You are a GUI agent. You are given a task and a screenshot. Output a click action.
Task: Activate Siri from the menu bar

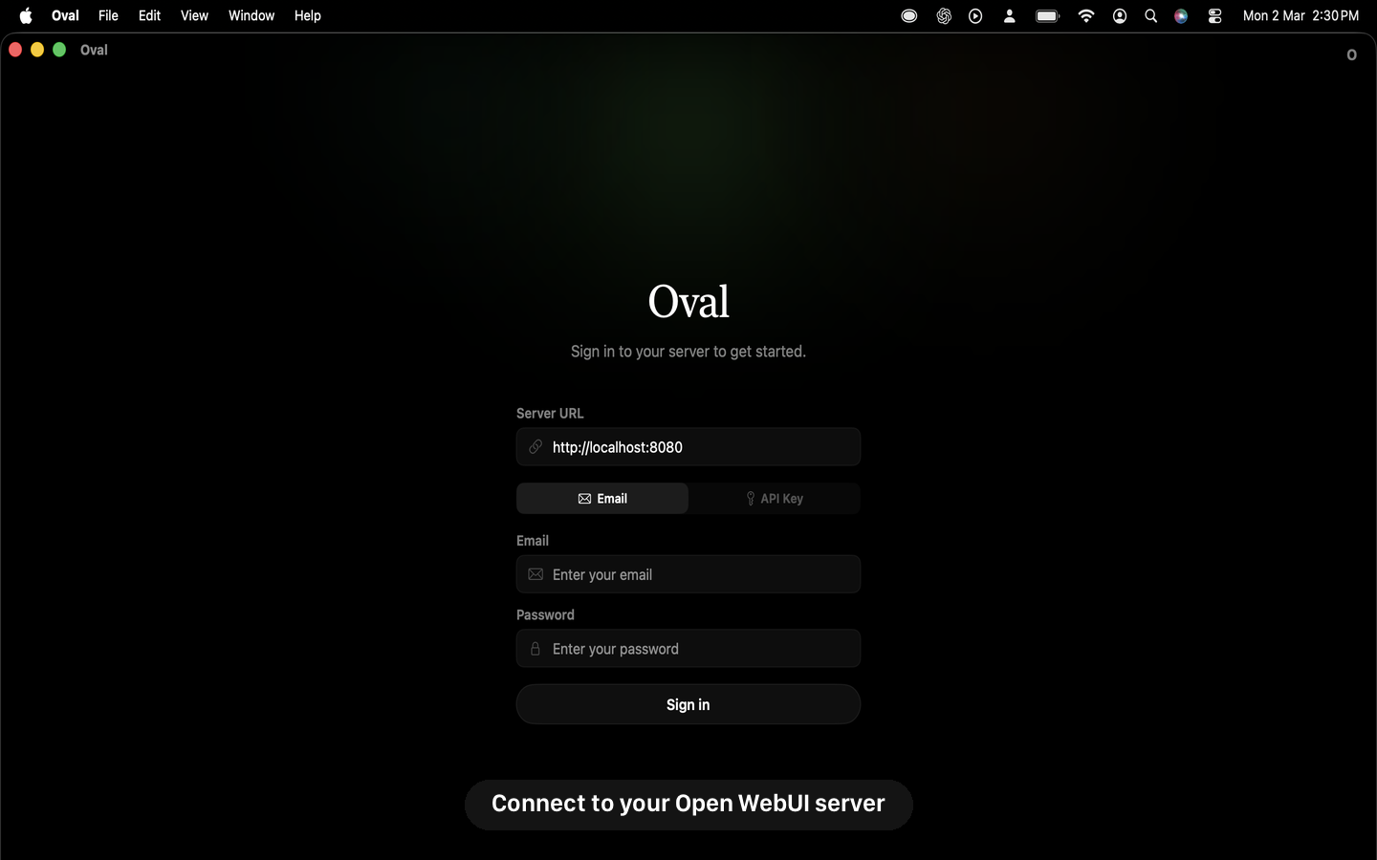(x=1182, y=15)
